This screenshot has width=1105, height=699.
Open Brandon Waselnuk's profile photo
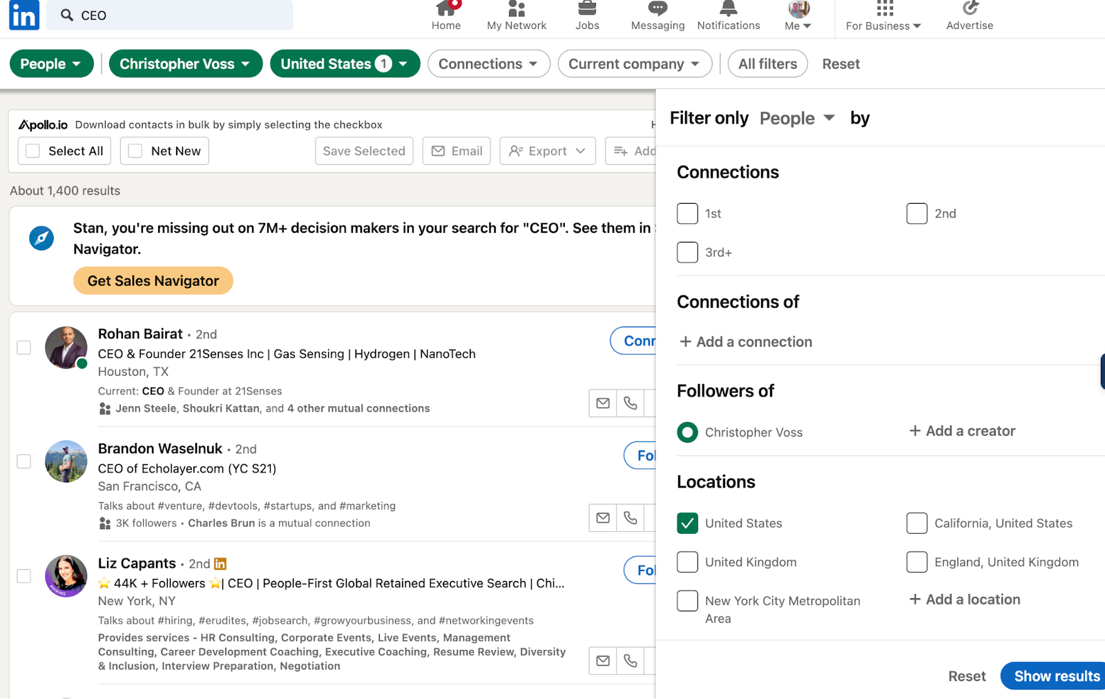coord(66,461)
